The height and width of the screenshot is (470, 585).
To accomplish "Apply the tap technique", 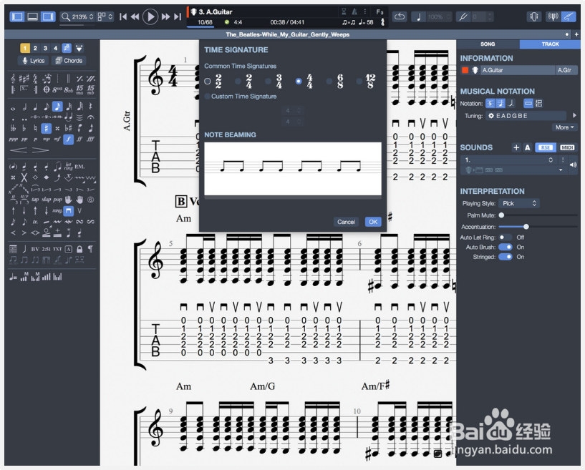I will click(x=35, y=200).
